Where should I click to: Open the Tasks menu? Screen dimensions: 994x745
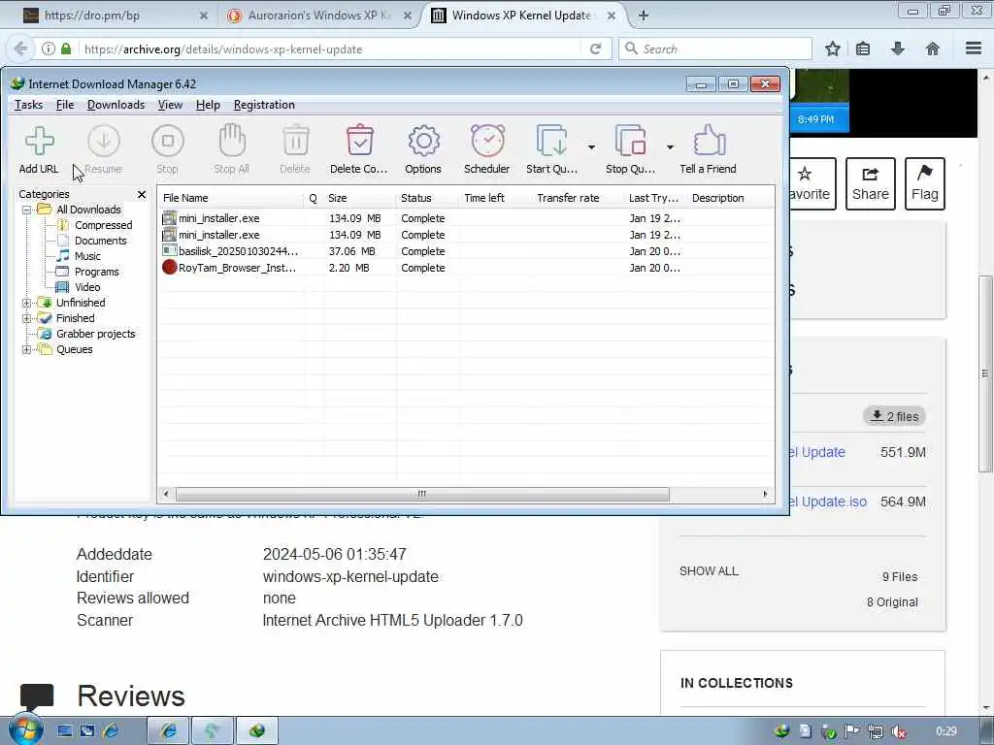click(28, 105)
